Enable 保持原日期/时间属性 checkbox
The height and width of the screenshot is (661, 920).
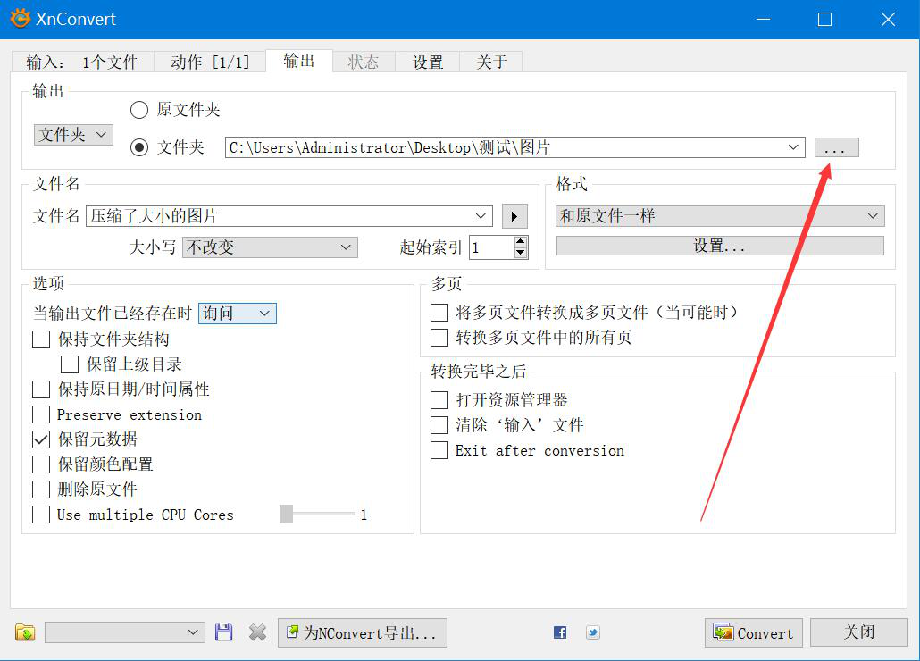[41, 389]
